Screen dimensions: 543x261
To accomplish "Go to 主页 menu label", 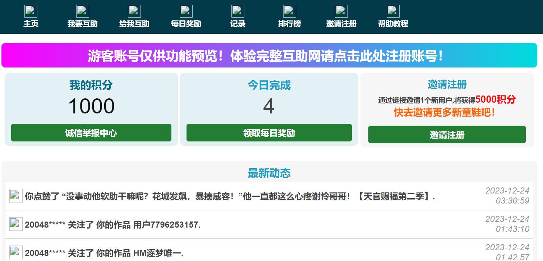I will (31, 24).
